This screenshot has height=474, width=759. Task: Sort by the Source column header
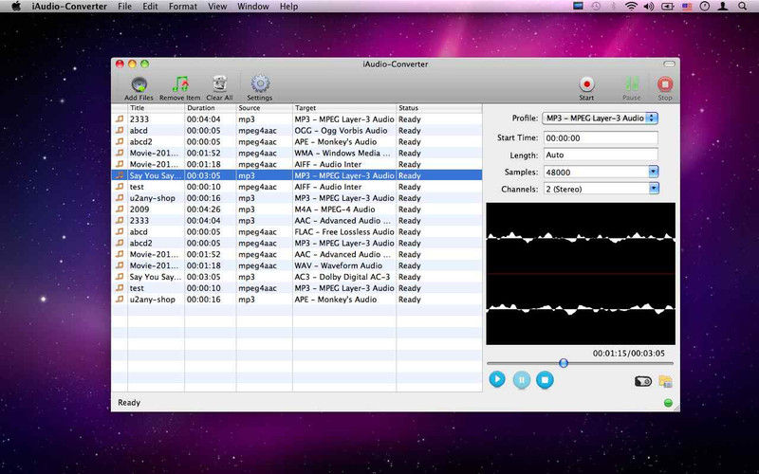(265, 108)
